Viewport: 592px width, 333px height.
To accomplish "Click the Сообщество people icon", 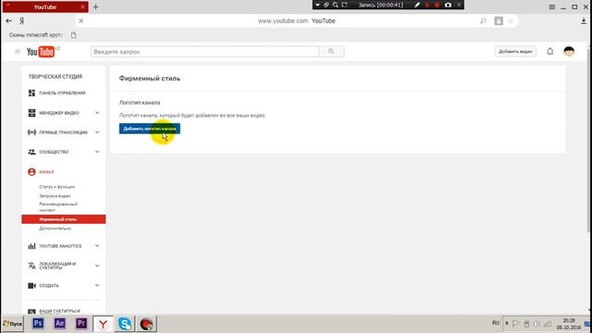I will coord(31,152).
